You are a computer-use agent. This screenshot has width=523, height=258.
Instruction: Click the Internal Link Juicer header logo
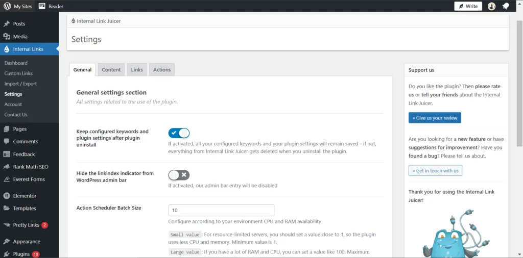[x=74, y=21]
